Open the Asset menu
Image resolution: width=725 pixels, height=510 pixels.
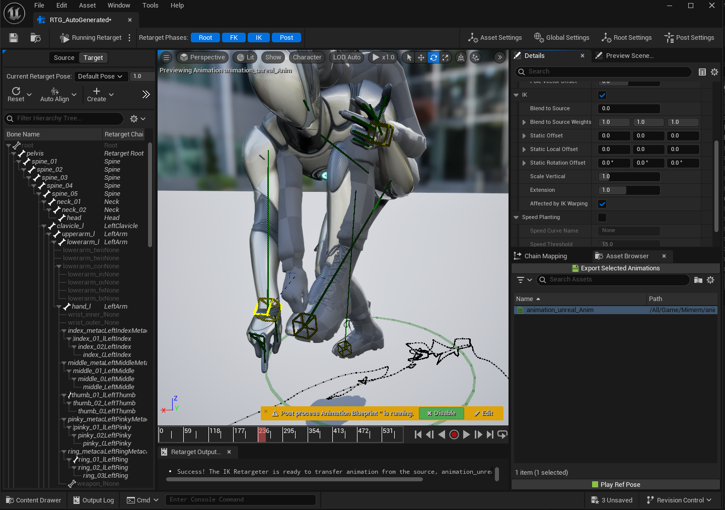(87, 6)
